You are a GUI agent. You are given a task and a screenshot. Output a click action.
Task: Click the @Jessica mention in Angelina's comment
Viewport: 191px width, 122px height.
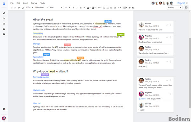[142, 99]
